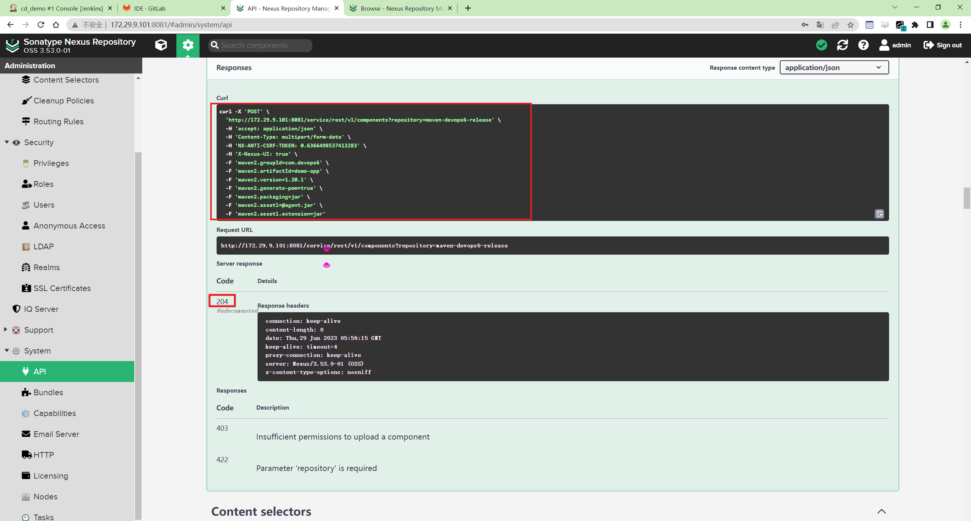Click the 204 response code
The width and height of the screenshot is (971, 521).
tap(222, 301)
